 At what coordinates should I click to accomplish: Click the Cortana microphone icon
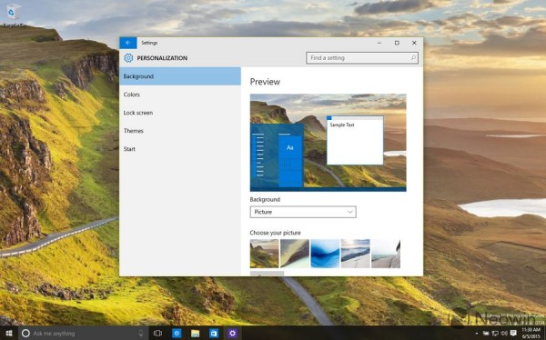pos(141,334)
